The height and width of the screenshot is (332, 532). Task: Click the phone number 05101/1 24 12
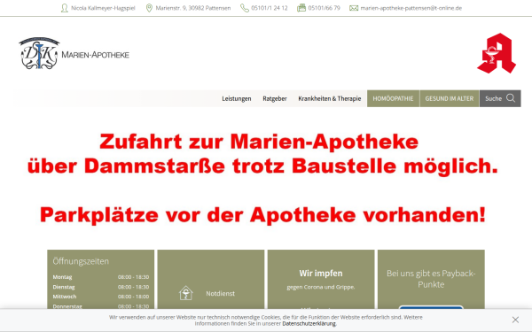[x=270, y=8]
